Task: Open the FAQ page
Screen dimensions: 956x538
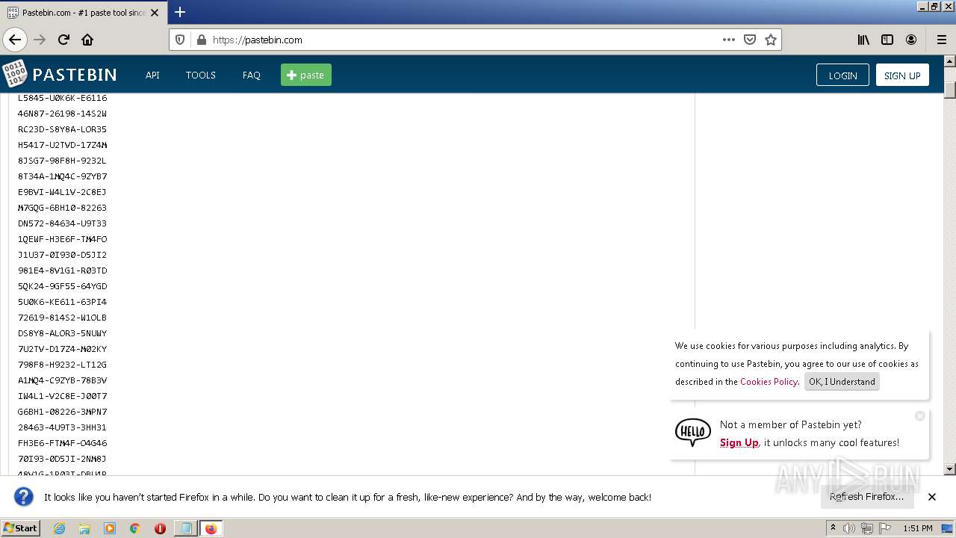Action: (252, 75)
